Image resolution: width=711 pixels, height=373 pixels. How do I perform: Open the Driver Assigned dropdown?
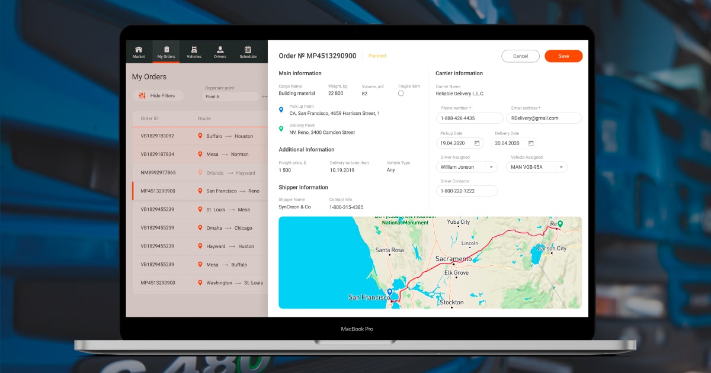[x=491, y=167]
